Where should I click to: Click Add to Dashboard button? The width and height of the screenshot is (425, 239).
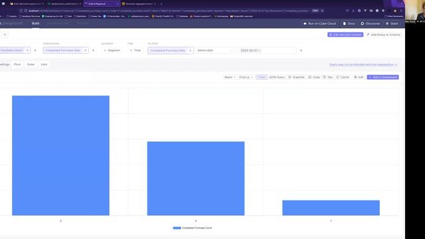[x=382, y=77]
